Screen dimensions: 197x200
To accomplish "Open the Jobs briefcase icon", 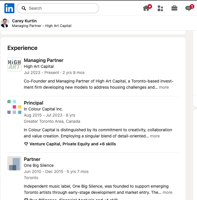I will (x=174, y=8).
